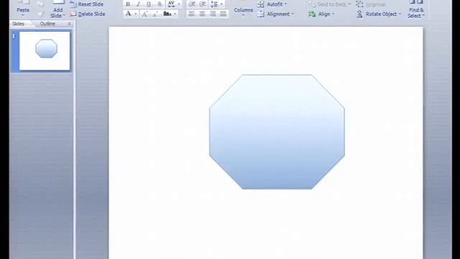Open line spacing dropdown
The image size is (460, 259).
(217, 4)
